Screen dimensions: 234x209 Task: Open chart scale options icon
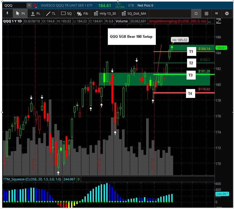tap(218, 21)
